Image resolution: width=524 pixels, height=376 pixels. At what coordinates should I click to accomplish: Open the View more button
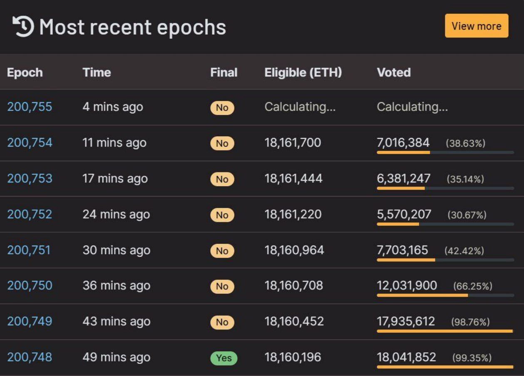tap(477, 26)
